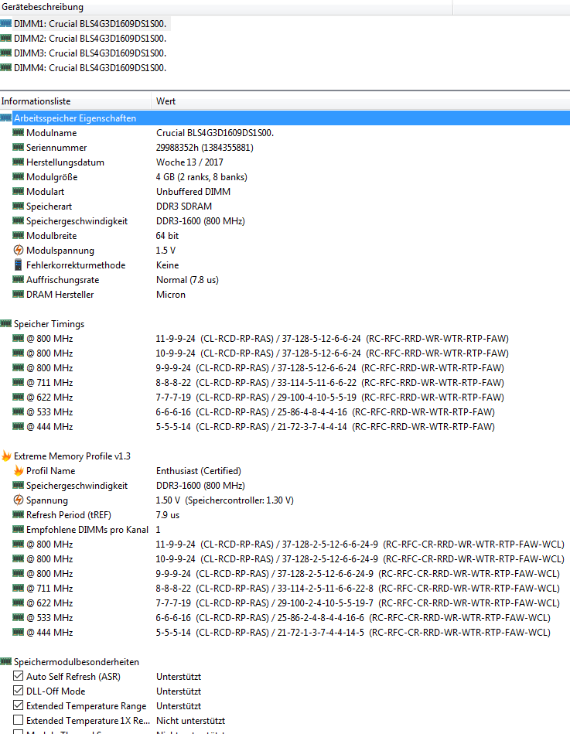Viewport: 570px width, 734px height.
Task: Click the value 4 GB (2 ranks, 8 banks)
Action: (x=202, y=177)
